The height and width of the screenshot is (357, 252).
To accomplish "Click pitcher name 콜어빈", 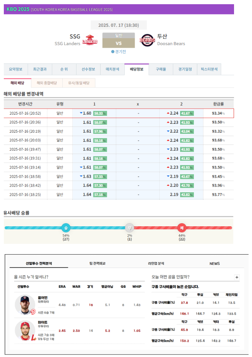I will pos(42,298).
